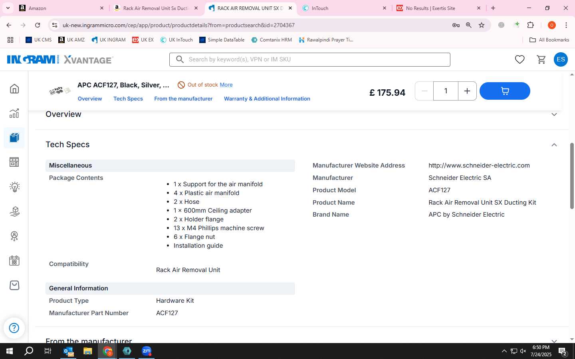Open Zoom from the taskbar

(147, 351)
